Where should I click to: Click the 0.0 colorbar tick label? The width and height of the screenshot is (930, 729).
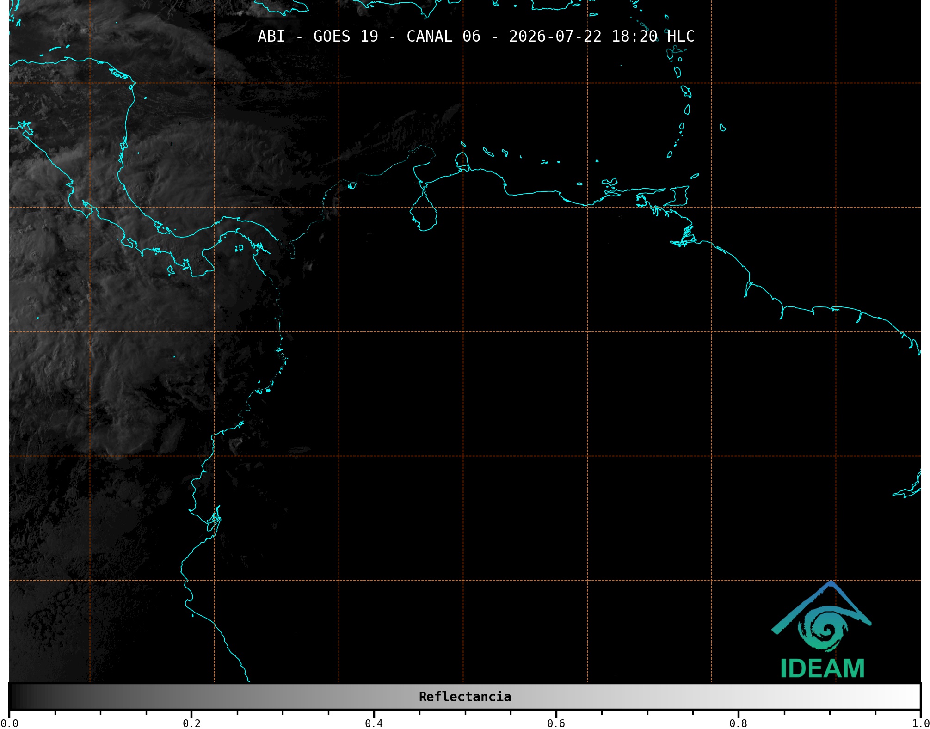coord(10,723)
